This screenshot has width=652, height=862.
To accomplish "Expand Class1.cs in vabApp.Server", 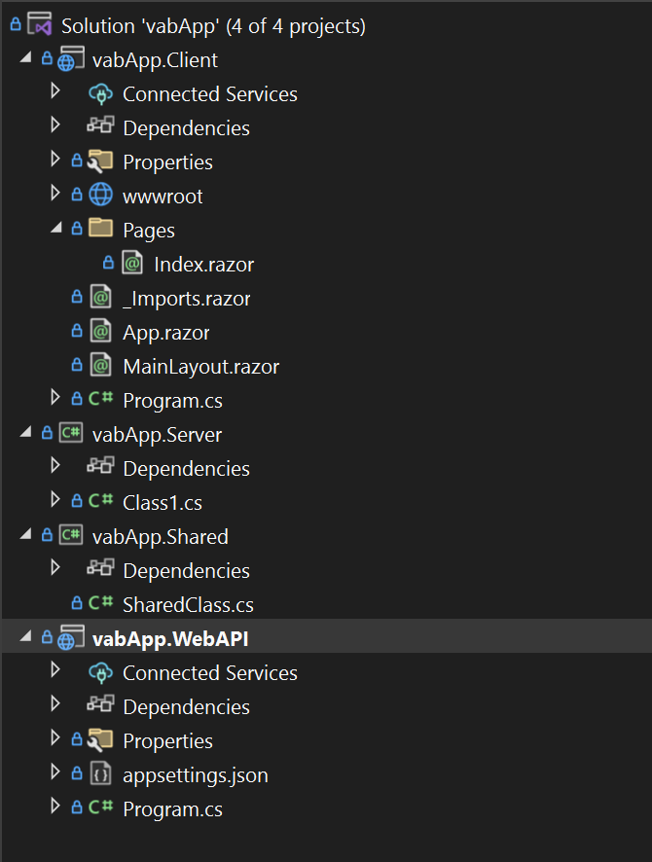I will pyautogui.click(x=55, y=502).
